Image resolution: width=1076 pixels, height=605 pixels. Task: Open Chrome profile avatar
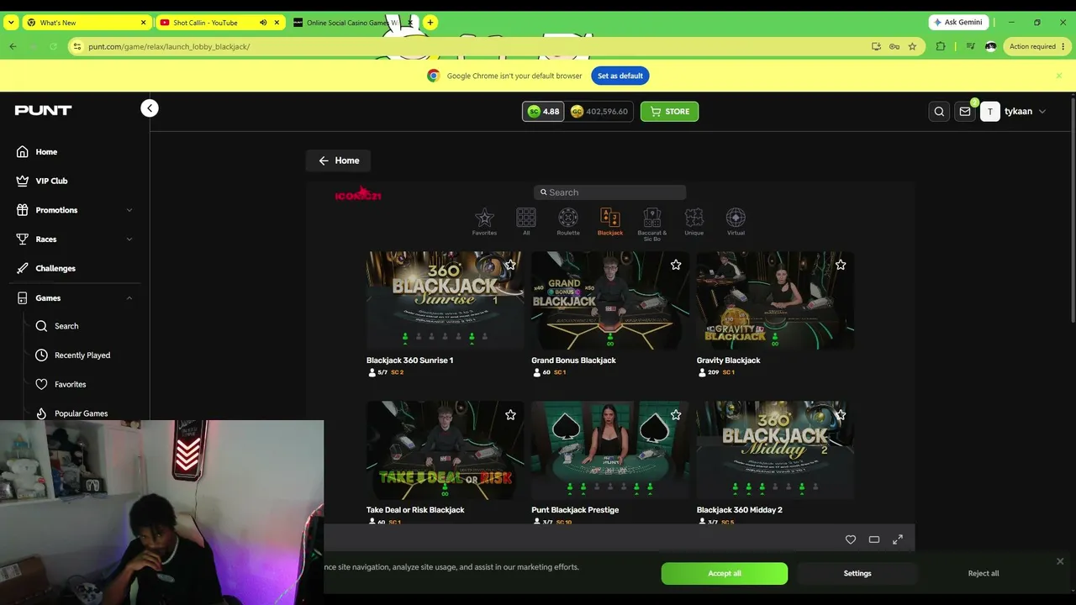click(990, 46)
